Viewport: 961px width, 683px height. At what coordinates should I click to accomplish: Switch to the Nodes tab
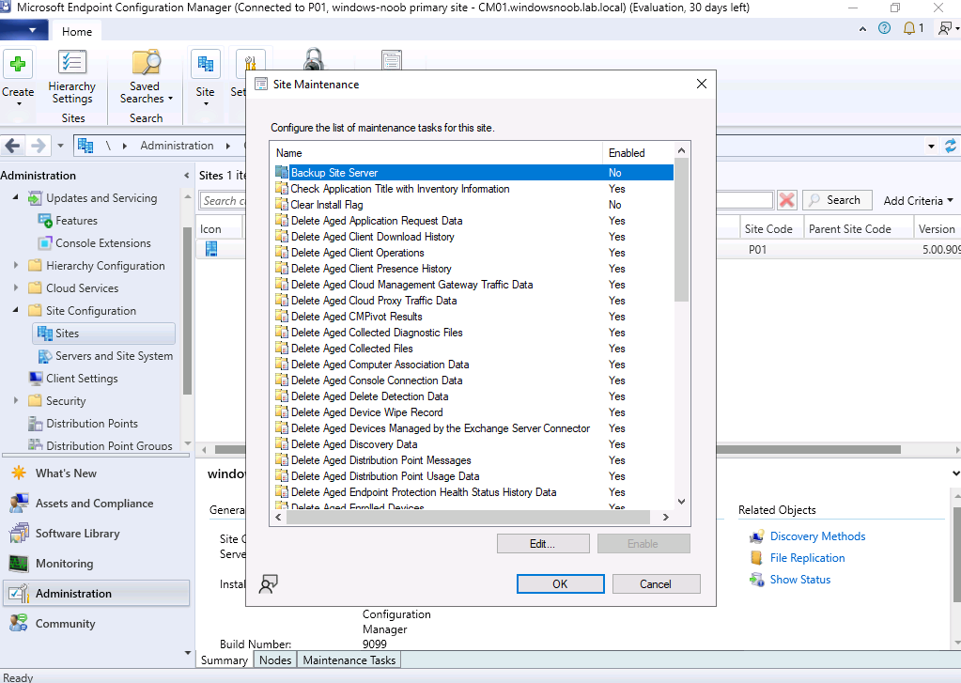click(x=275, y=660)
